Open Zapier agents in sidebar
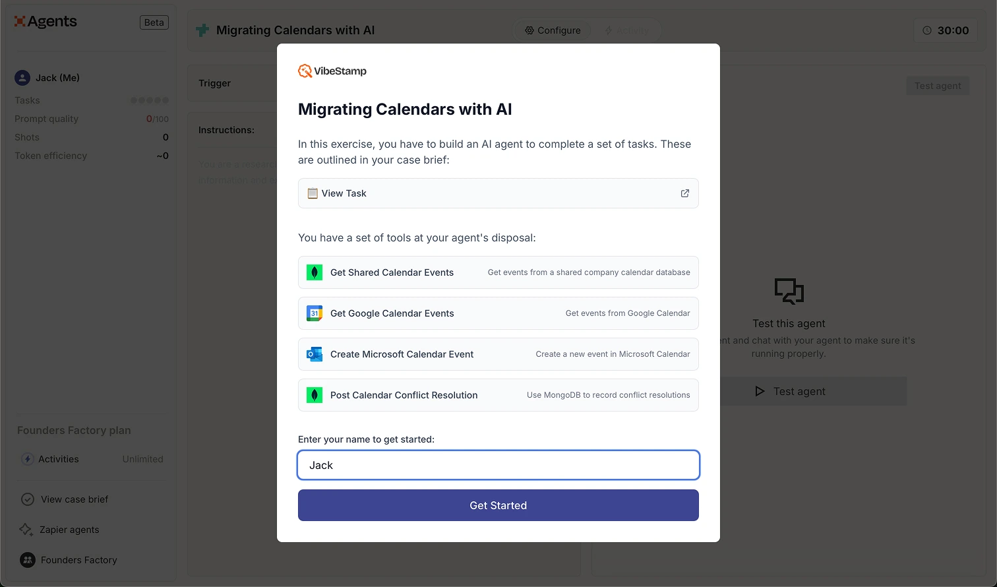This screenshot has height=587, width=997. 69,530
